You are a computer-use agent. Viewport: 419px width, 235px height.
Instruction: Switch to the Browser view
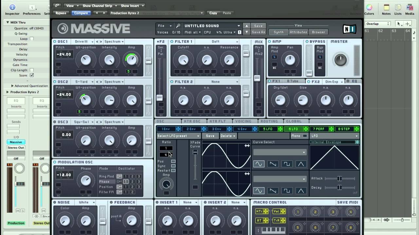click(319, 32)
